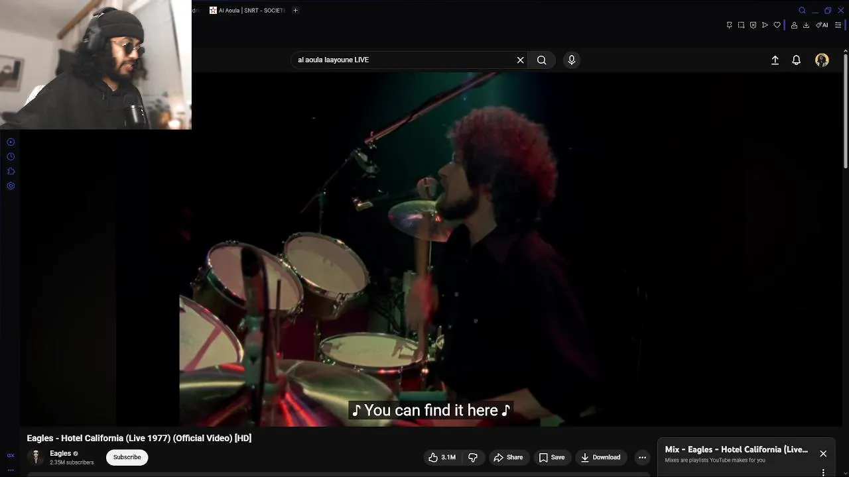Image resolution: width=849 pixels, height=477 pixels.
Task: Click the Mix - Eagles playlist title
Action: click(x=736, y=449)
